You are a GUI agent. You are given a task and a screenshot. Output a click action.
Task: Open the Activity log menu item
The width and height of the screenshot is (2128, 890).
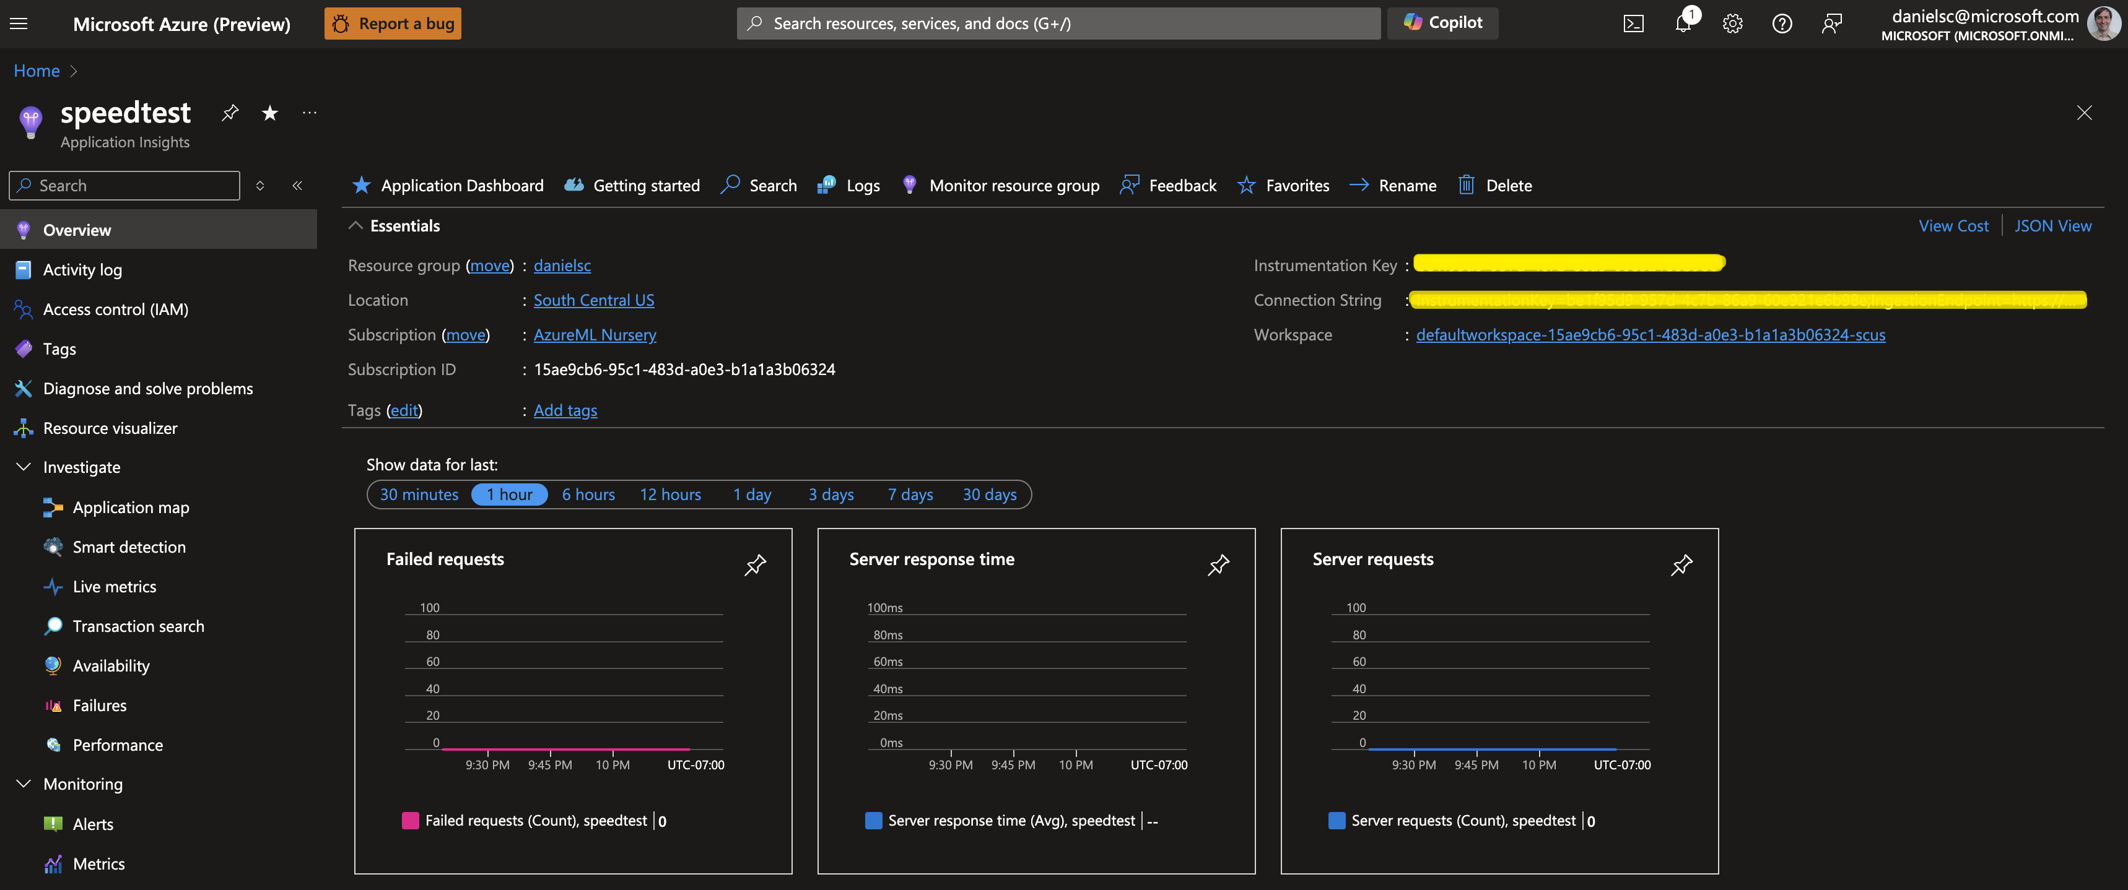click(x=82, y=269)
